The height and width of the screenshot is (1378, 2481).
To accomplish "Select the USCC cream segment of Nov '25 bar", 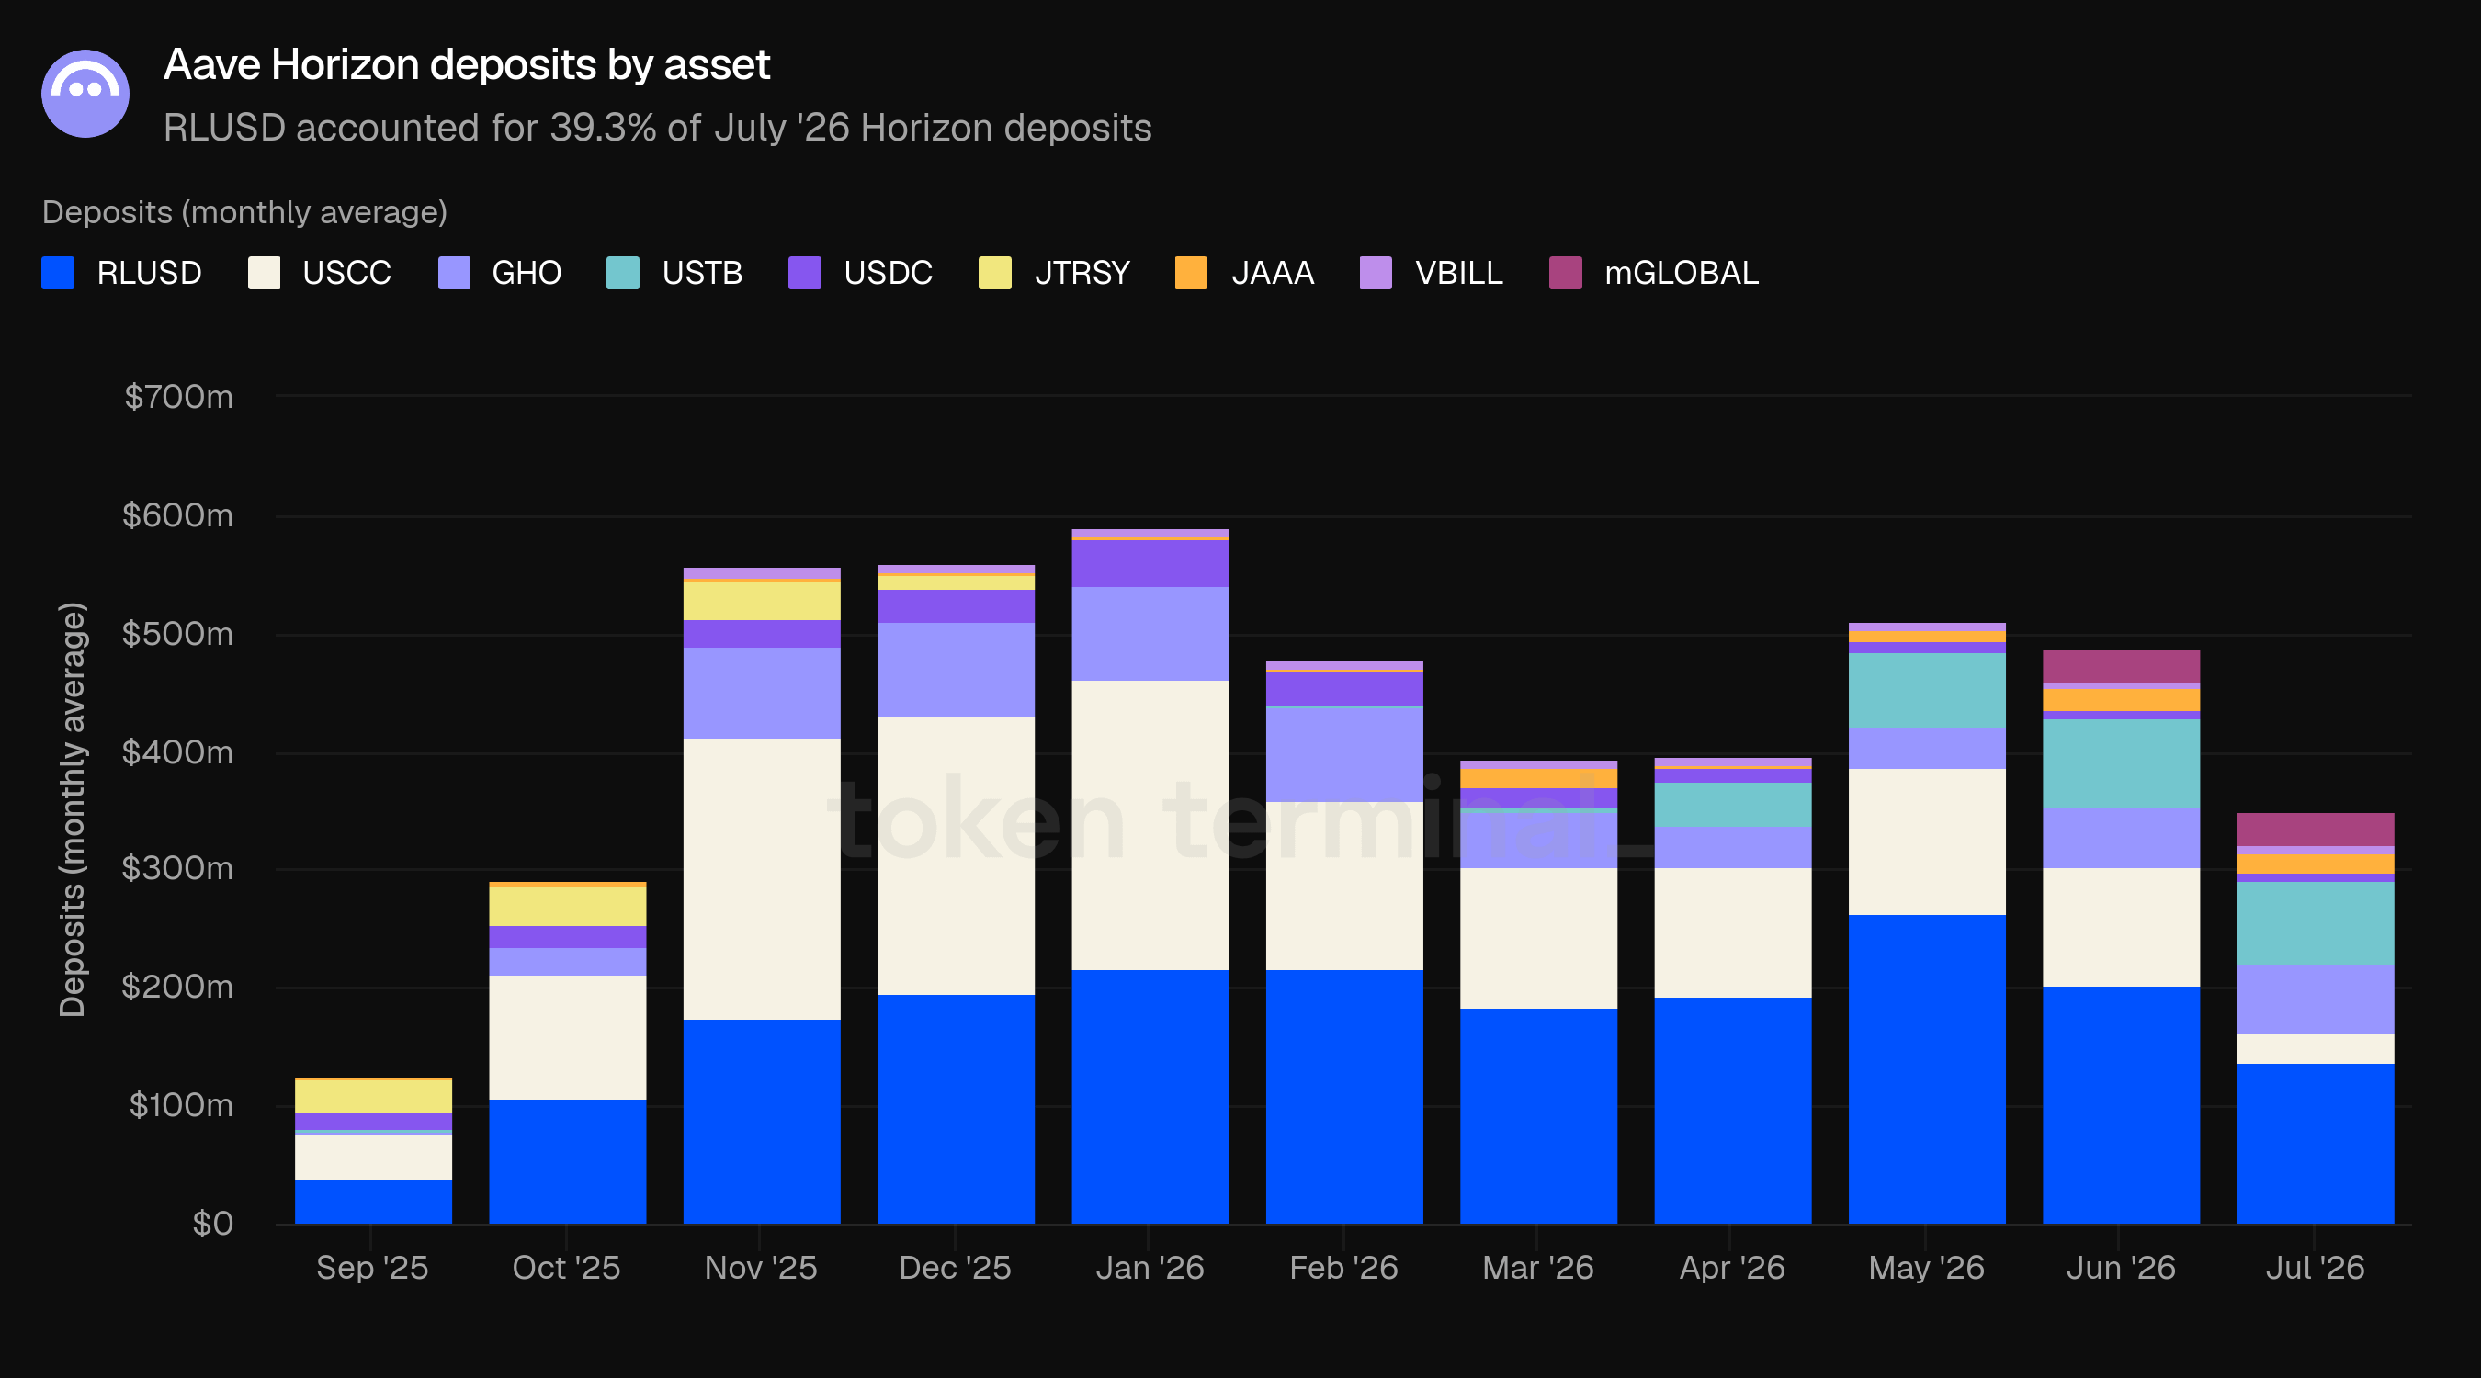I will [x=762, y=879].
